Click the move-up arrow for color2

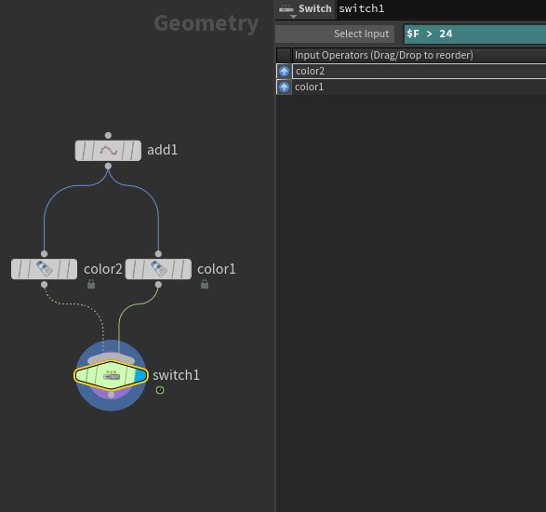tap(284, 71)
